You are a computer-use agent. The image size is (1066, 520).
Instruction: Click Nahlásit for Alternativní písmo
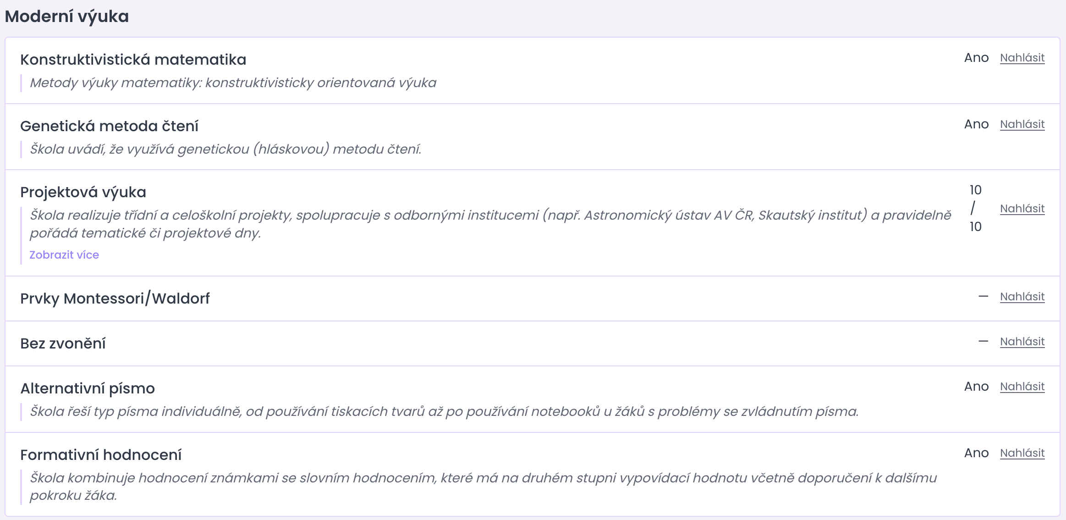tap(1022, 387)
